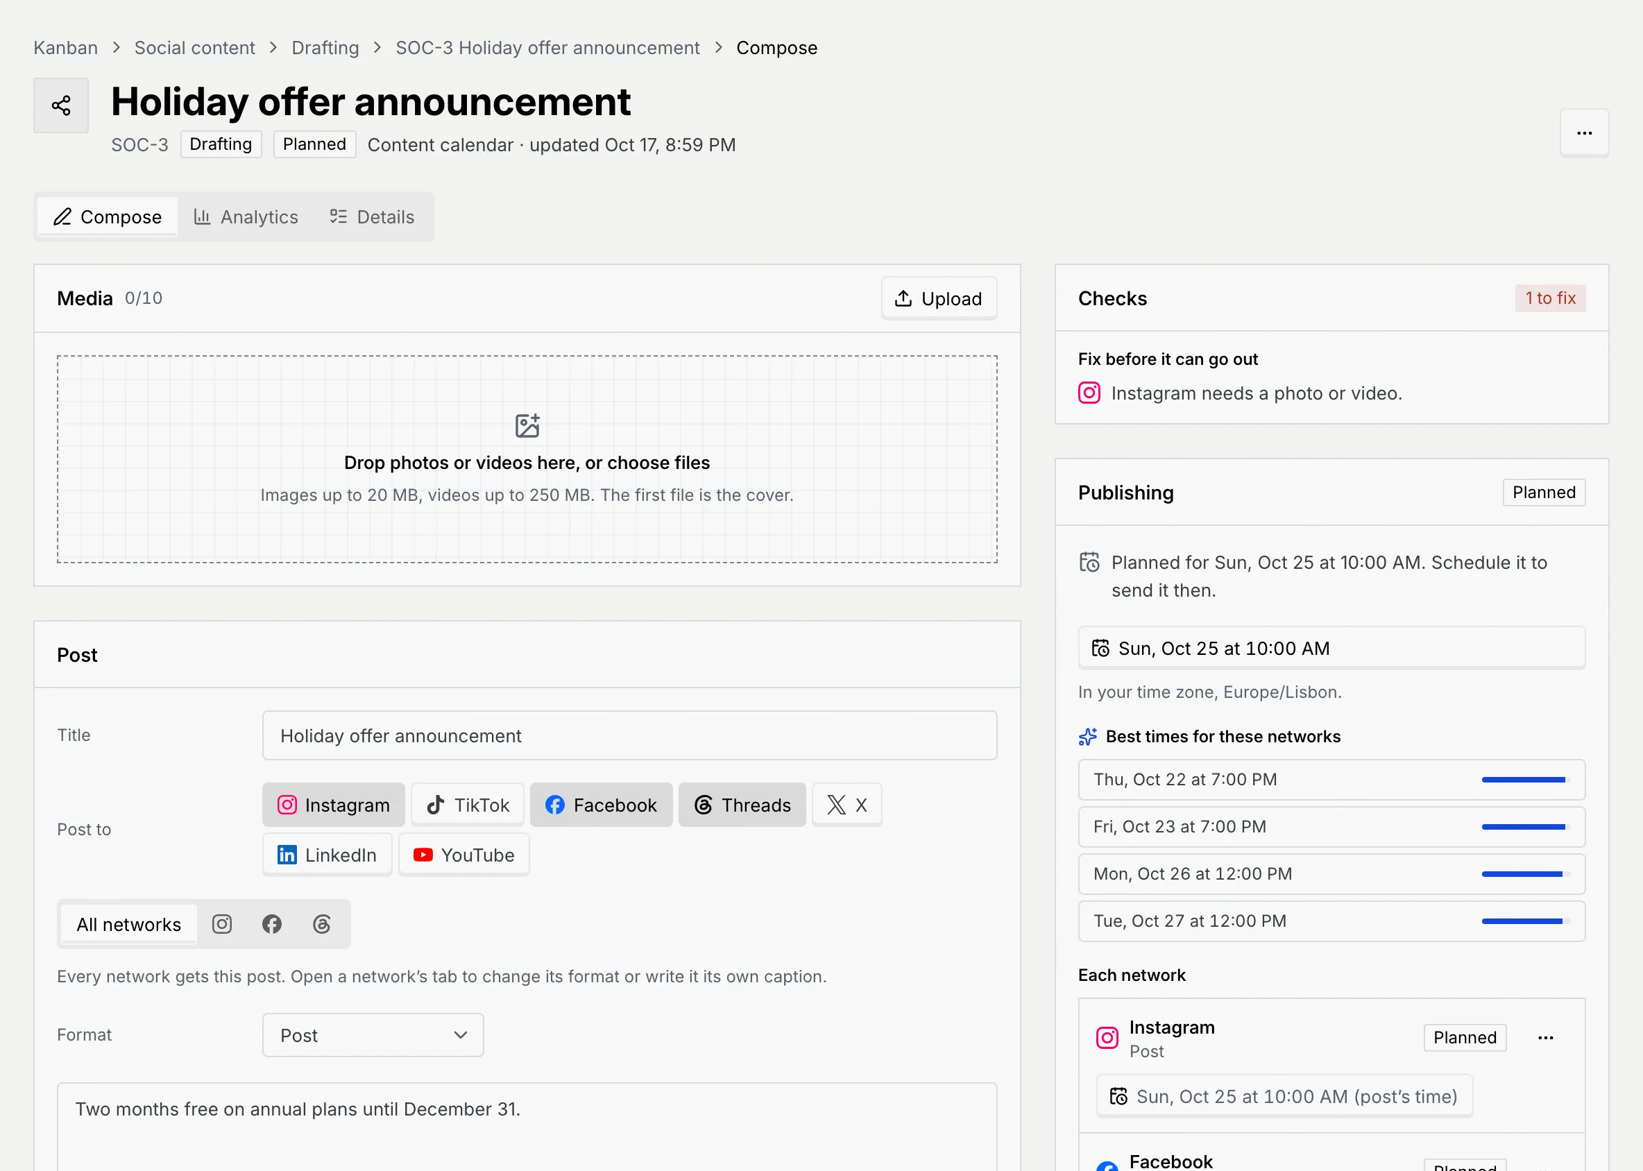Image resolution: width=1643 pixels, height=1171 pixels.
Task: Pick best time Tue, Oct 27 at 12:00 PM
Action: point(1331,921)
